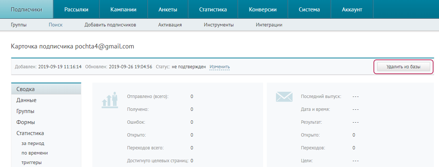Click the Удалить из базы button

[403, 67]
